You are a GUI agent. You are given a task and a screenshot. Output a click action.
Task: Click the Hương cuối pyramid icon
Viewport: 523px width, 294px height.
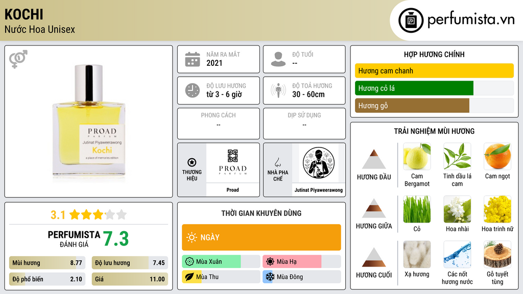374,257
